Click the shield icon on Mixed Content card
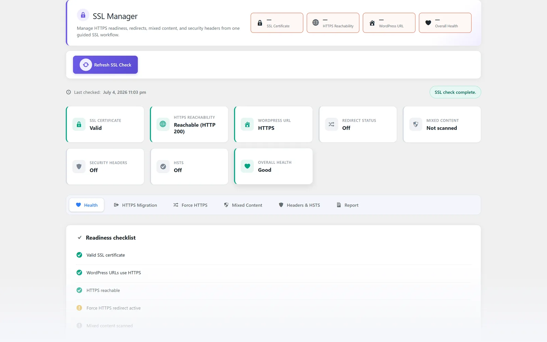 point(416,124)
